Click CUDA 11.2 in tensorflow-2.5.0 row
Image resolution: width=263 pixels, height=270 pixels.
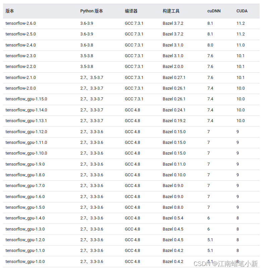(241, 34)
